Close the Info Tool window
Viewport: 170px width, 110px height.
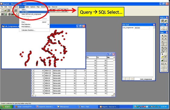[154, 25]
